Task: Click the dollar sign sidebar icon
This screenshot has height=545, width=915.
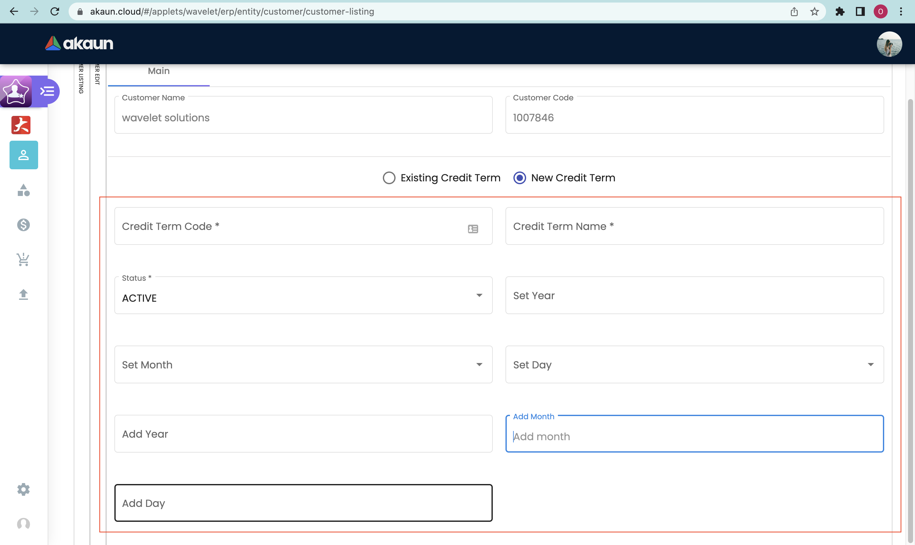Action: 24,225
